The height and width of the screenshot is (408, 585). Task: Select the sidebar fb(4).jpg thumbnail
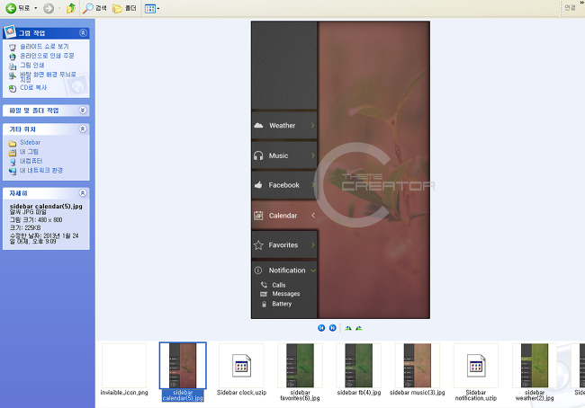[x=358, y=366]
